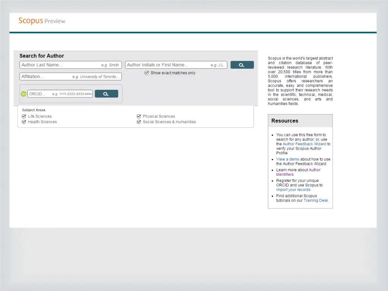Click the Scopus description paragraph
Screen dimensions: 388x291
(300, 81)
